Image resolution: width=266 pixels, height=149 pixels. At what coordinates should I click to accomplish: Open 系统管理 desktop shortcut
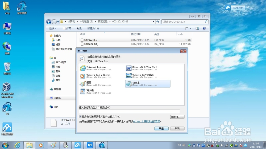(x=22, y=8)
